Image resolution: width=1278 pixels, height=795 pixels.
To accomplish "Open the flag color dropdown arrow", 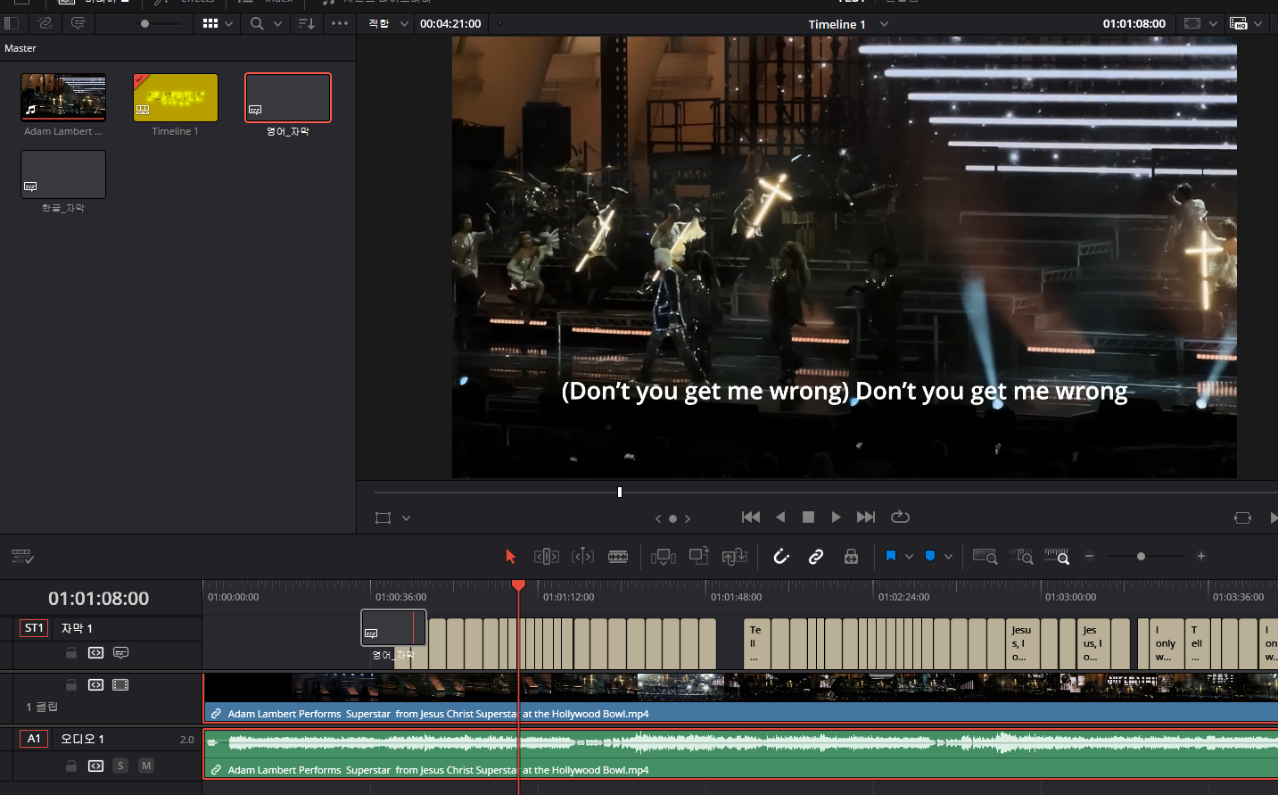I will pyautogui.click(x=909, y=556).
